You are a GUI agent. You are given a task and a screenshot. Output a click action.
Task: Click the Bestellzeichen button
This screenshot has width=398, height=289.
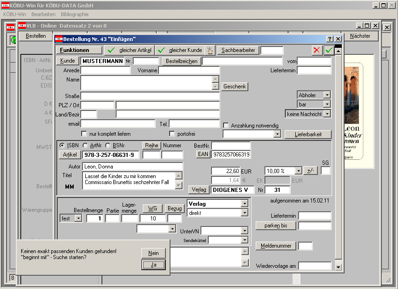pos(181,61)
